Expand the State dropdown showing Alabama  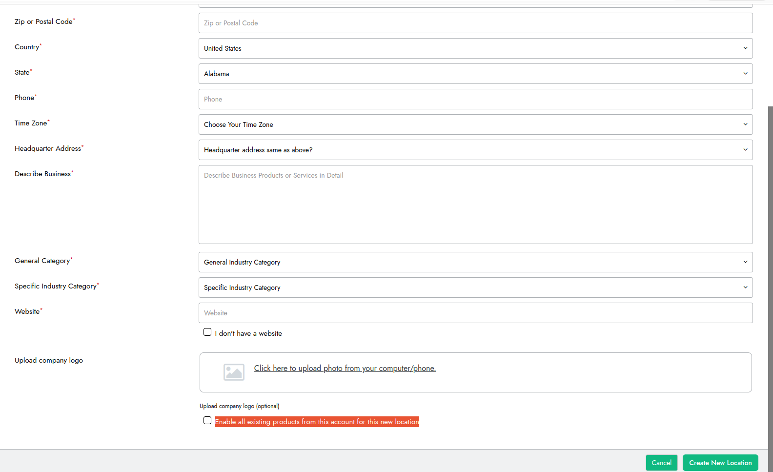(475, 74)
